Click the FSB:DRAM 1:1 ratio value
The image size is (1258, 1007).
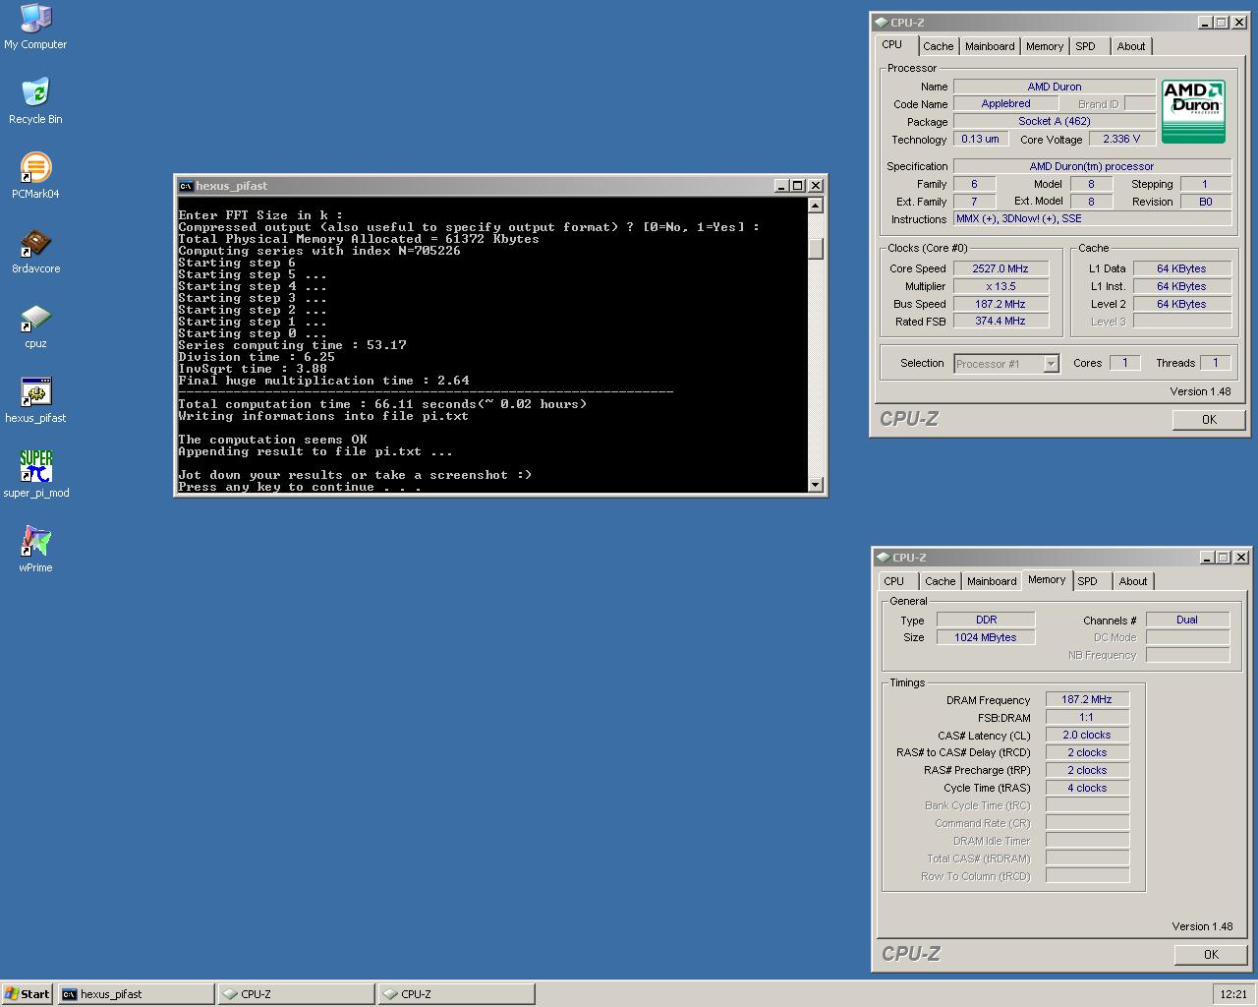(1087, 717)
